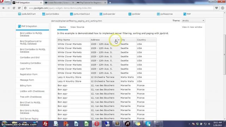Open the Skype taskbar icon
Image resolution: width=226 pixels, height=127 pixels.
pyautogui.click(x=148, y=124)
